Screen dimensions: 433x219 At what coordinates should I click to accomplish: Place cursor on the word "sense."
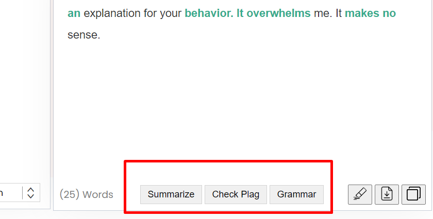(84, 35)
